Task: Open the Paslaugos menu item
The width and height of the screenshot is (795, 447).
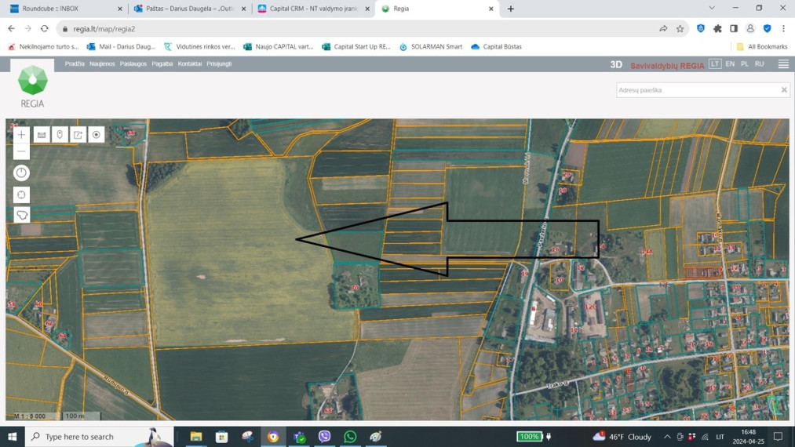Action: pos(133,64)
